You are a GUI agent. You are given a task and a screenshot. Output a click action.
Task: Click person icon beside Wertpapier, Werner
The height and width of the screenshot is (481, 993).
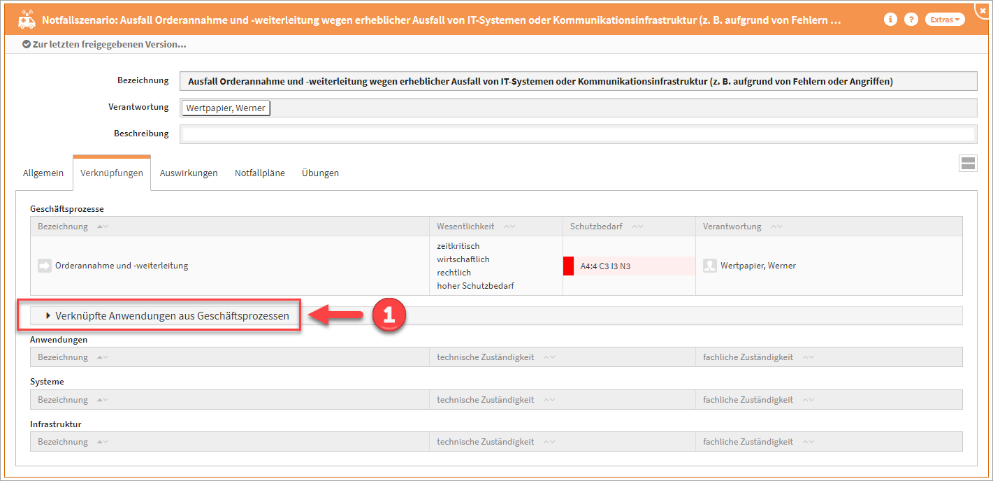(710, 266)
